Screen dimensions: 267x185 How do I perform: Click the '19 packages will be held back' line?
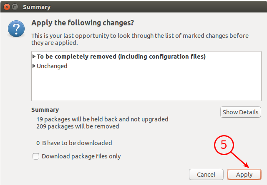(102, 119)
